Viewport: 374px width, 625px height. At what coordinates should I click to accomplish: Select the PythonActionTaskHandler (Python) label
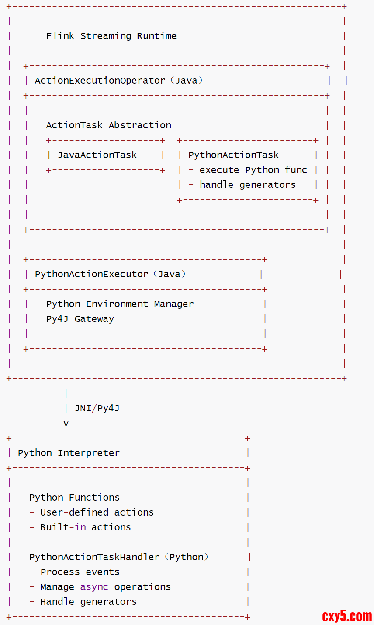[x=119, y=557]
